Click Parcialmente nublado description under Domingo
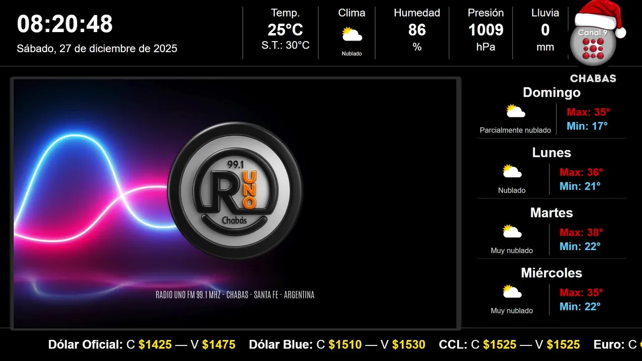Image resolution: width=642 pixels, height=361 pixels. pos(515,130)
